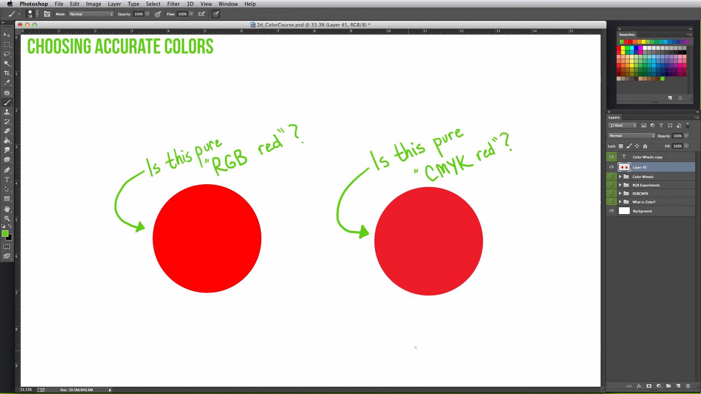Toggle visibility of Layer 45

(612, 167)
